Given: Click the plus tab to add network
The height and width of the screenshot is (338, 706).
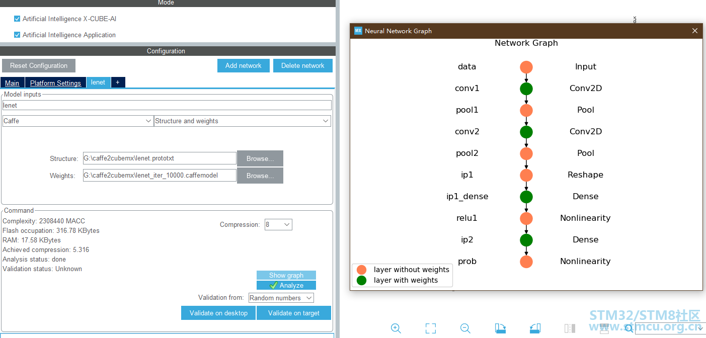Looking at the screenshot, I should click(x=118, y=82).
